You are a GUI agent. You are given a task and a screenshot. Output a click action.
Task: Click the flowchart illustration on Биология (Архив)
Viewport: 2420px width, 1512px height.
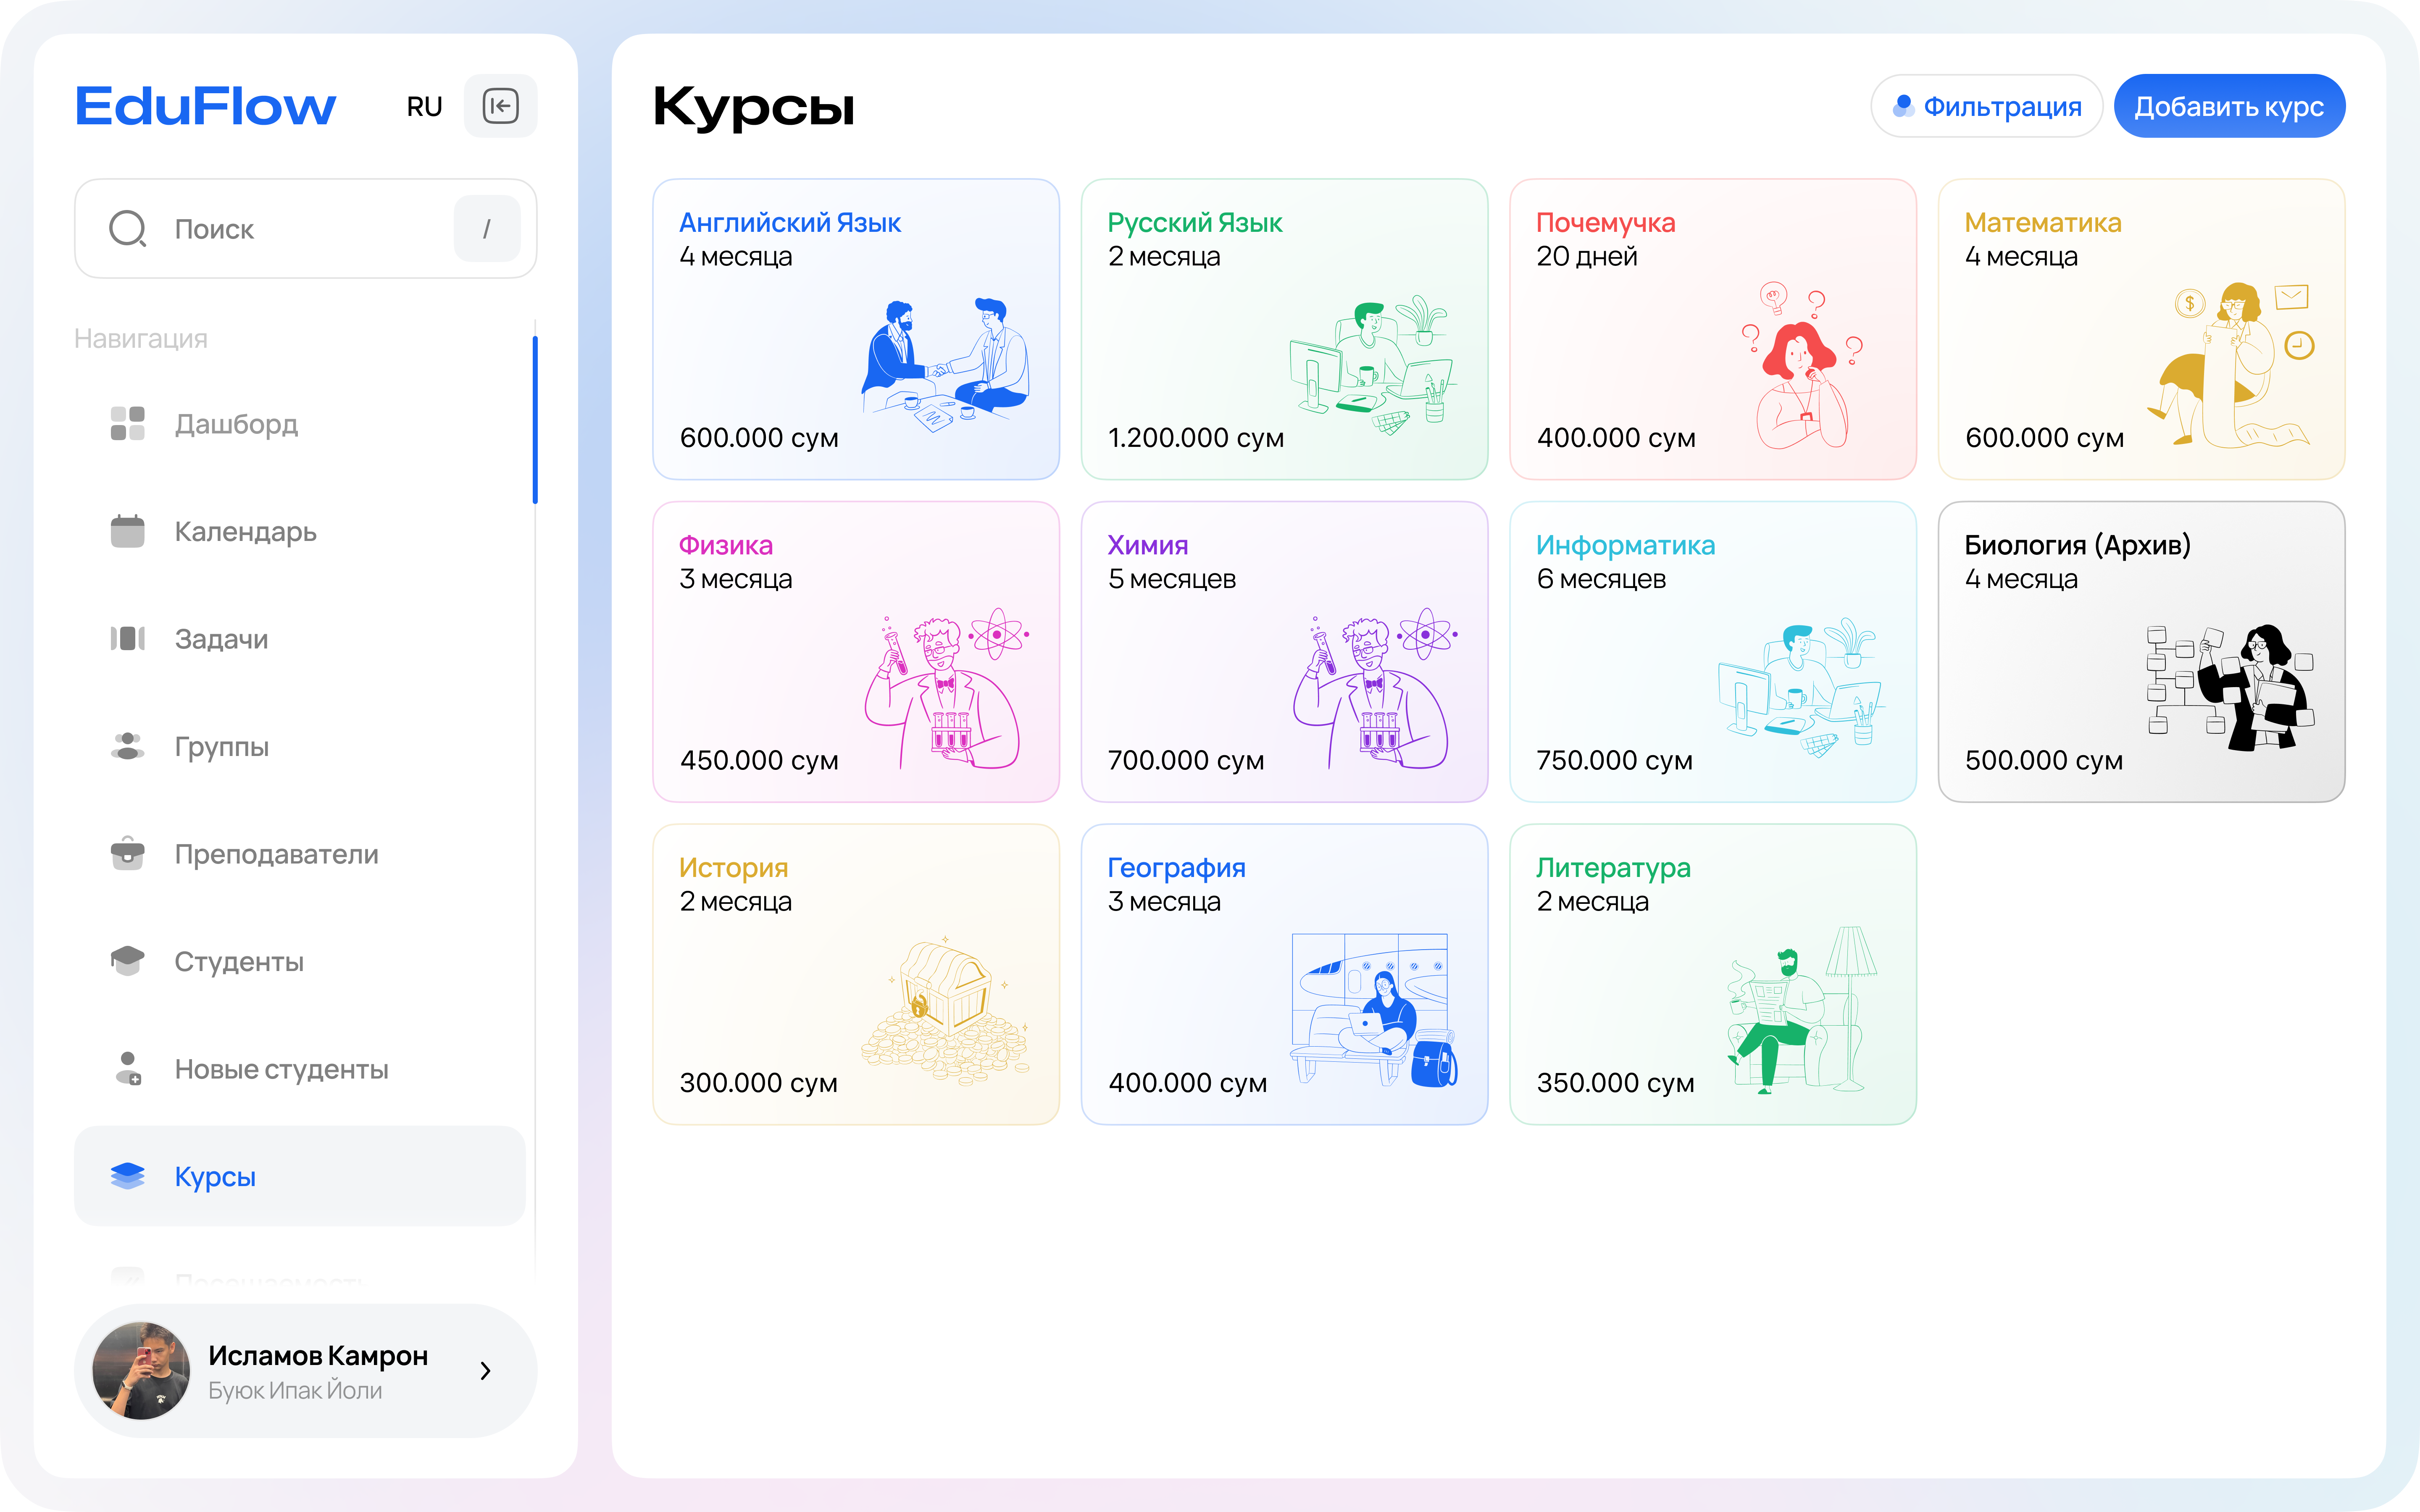pos(2230,688)
